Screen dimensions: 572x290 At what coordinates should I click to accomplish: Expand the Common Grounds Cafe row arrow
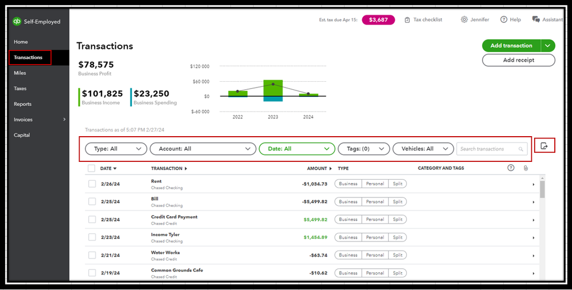click(x=534, y=273)
